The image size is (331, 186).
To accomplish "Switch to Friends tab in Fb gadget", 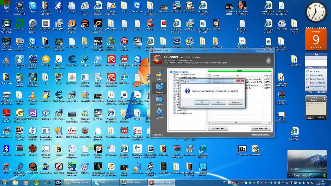I will click(321, 92).
